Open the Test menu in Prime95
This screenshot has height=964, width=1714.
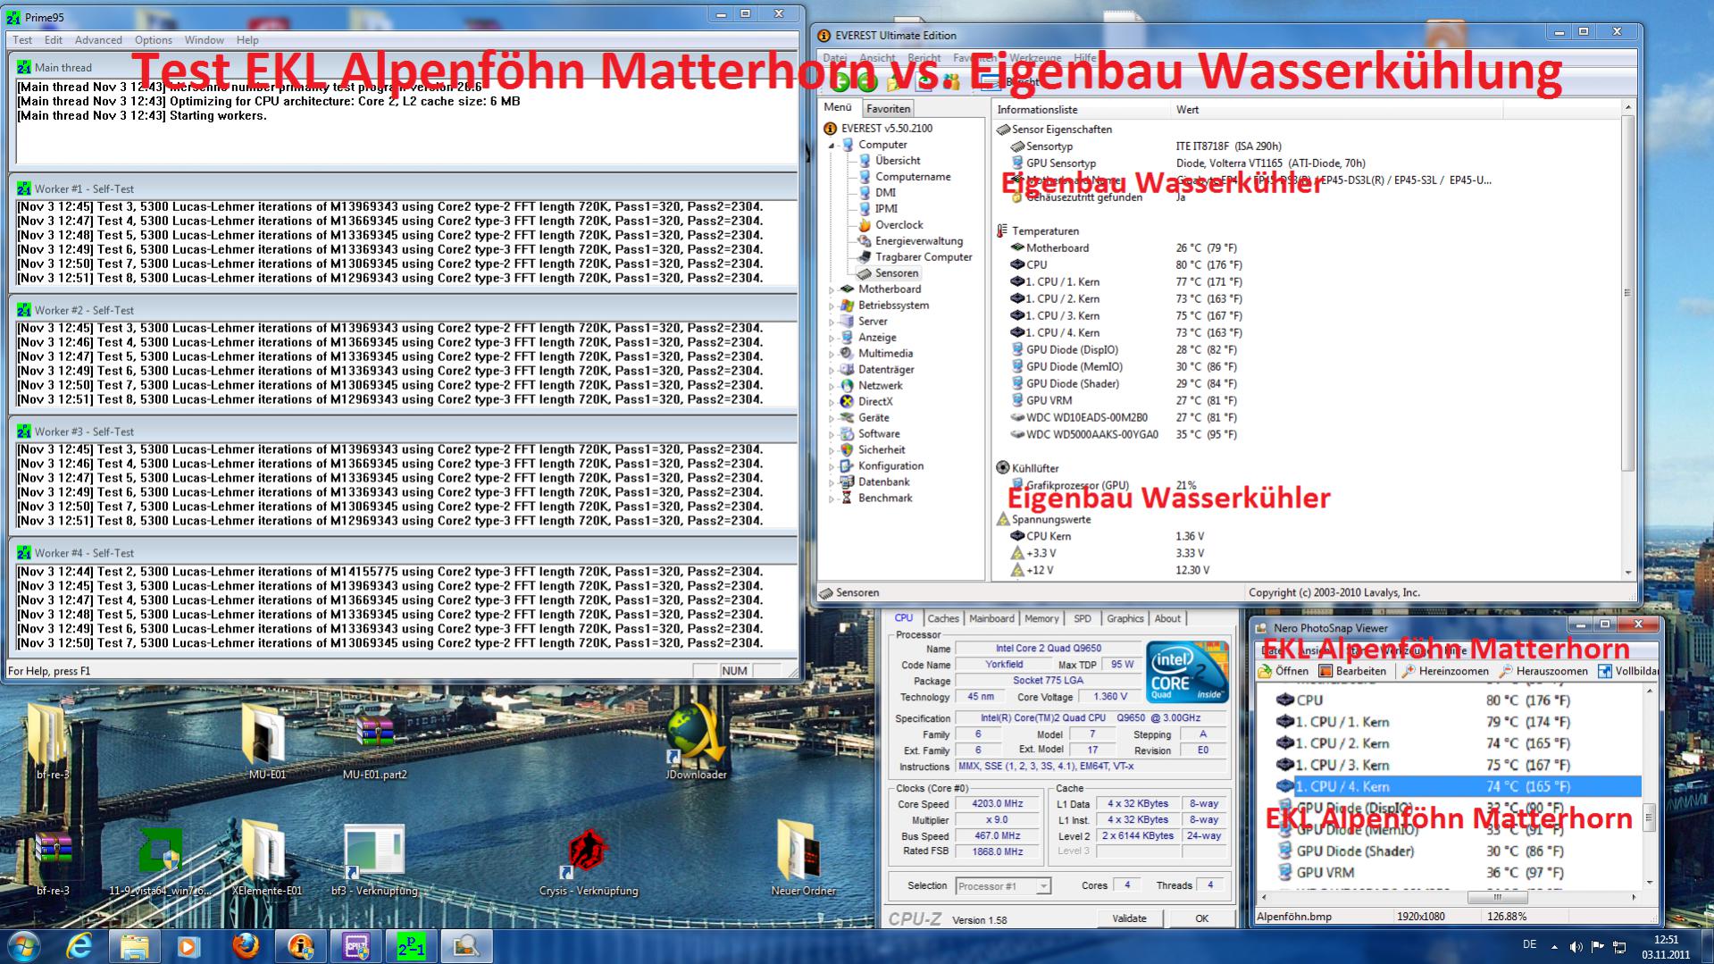click(x=22, y=40)
